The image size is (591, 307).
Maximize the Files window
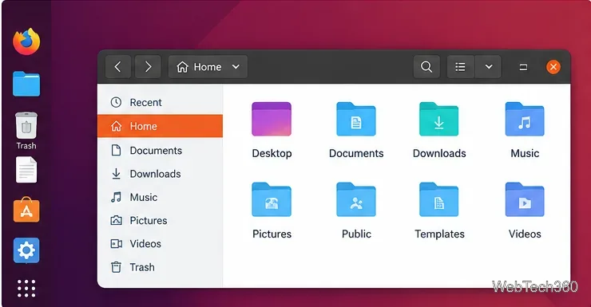tap(523, 67)
